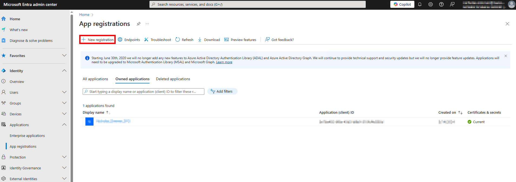This screenshot has height=182, width=516.
Task: Open the Copilot button
Action: point(402,4)
